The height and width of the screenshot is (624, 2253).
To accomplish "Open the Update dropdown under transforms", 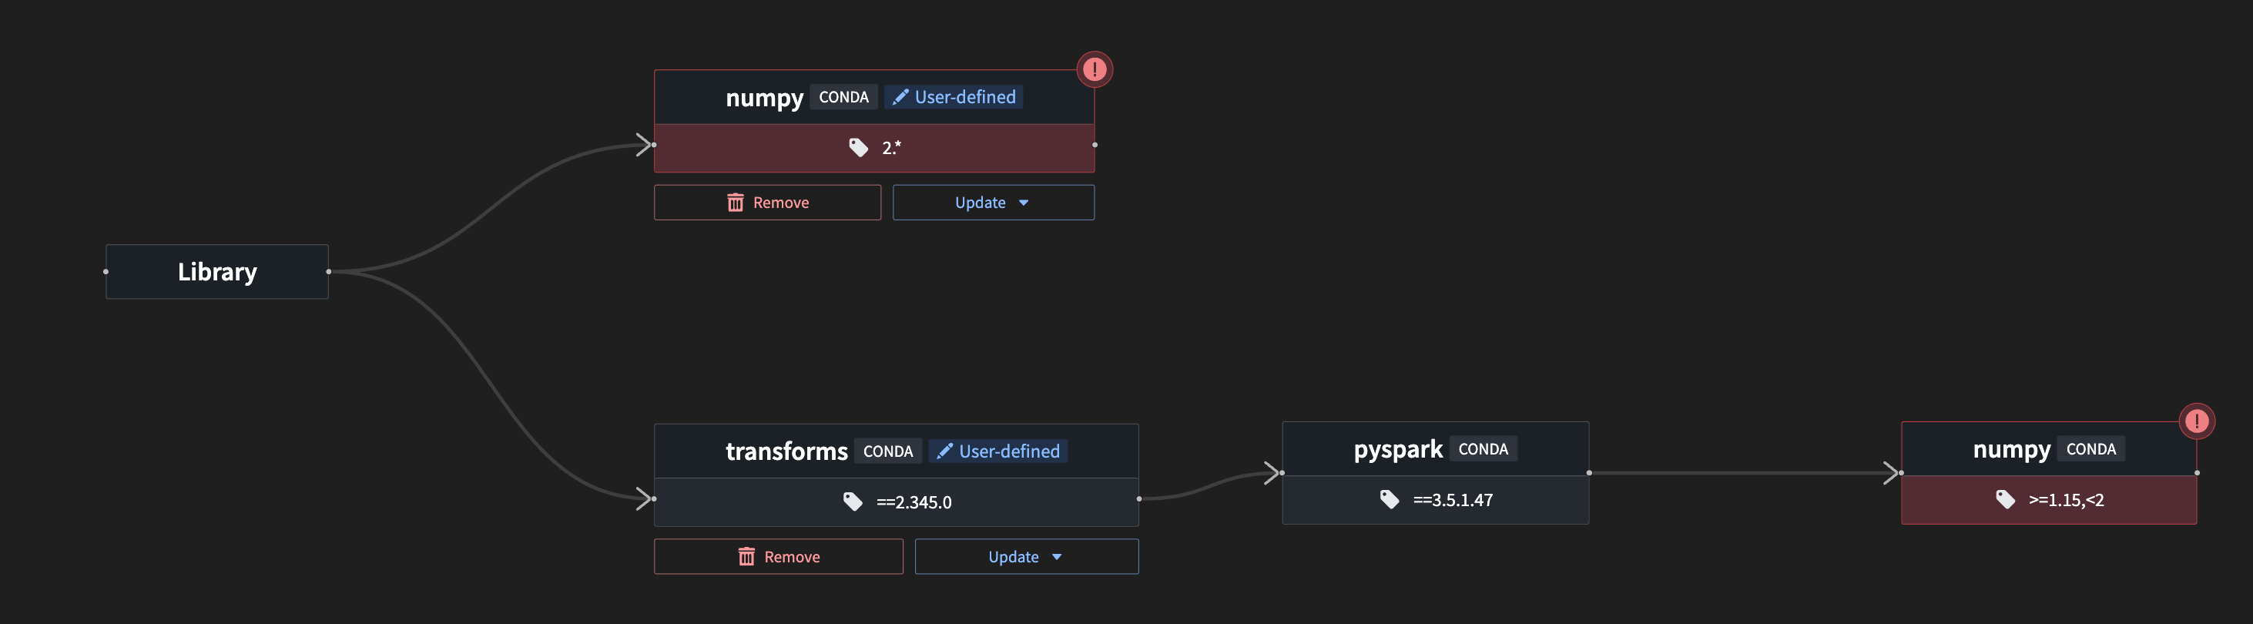I will [1026, 555].
